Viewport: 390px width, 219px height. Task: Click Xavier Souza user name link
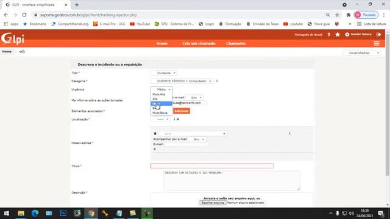pyautogui.click(x=361, y=34)
